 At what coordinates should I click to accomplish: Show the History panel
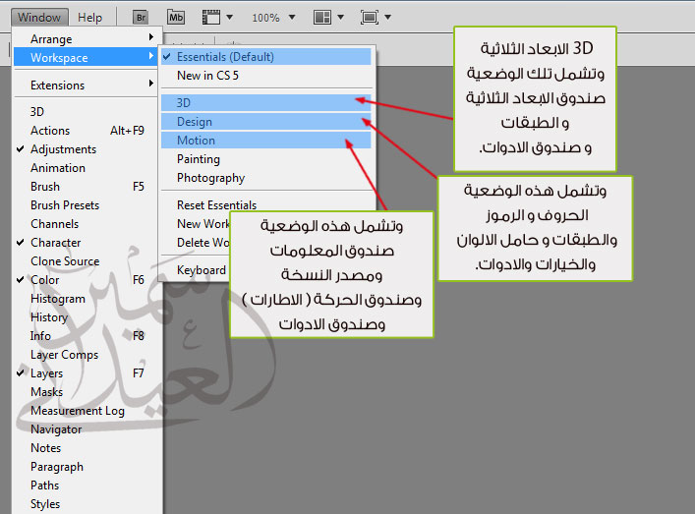87,317
